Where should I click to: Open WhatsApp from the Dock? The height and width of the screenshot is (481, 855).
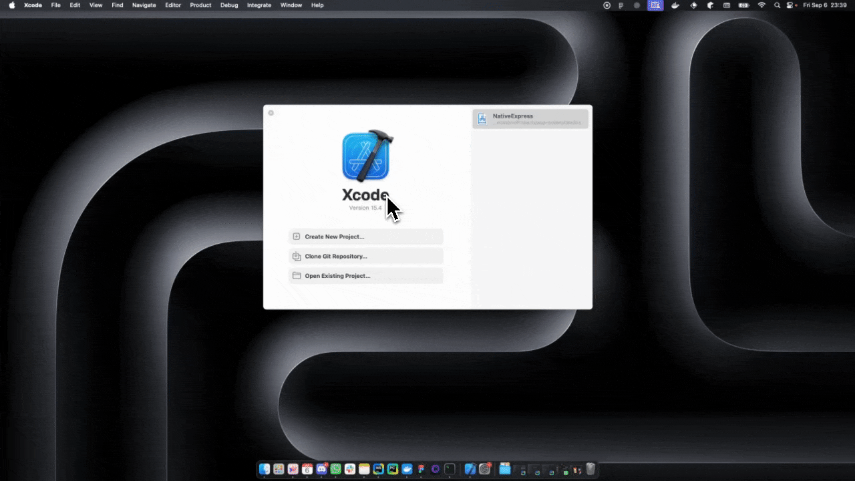coord(335,469)
